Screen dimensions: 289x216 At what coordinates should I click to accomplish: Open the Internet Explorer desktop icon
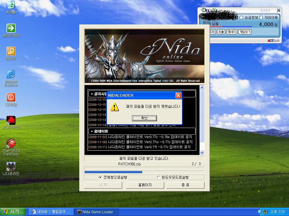coord(11,75)
